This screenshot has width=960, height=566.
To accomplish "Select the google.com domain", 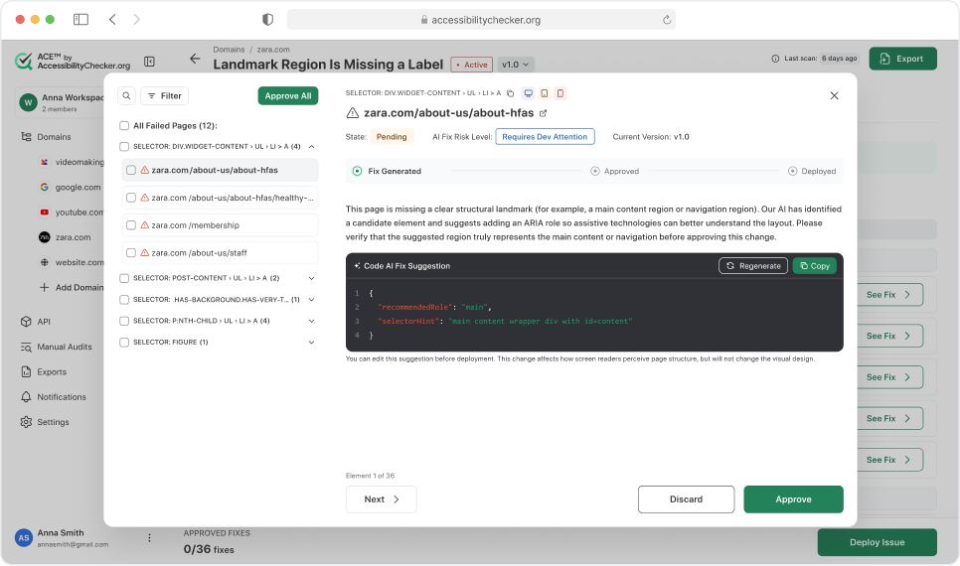I will (x=71, y=187).
